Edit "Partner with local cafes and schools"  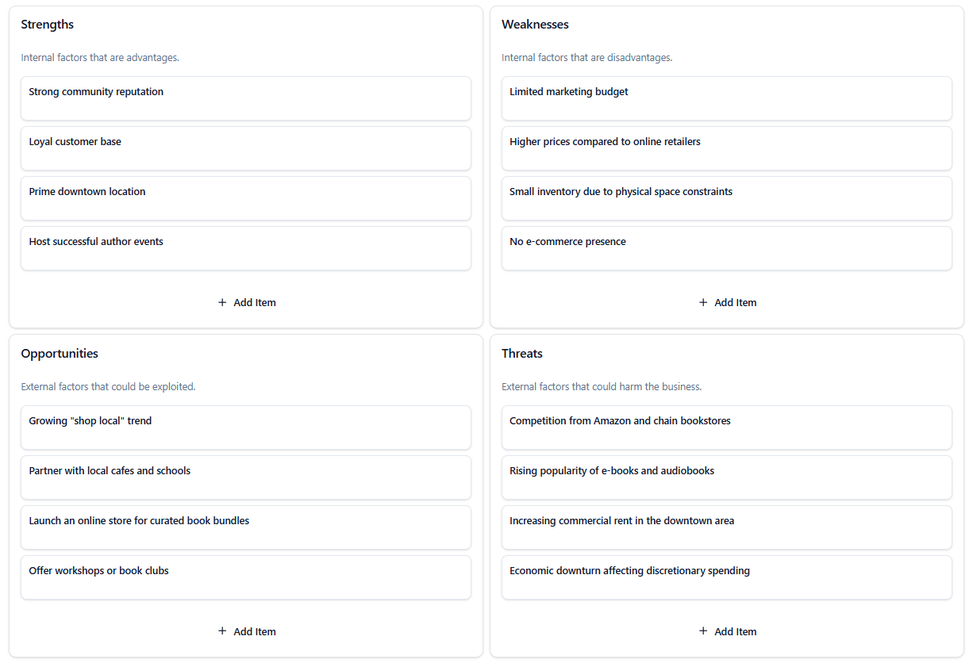click(x=110, y=471)
